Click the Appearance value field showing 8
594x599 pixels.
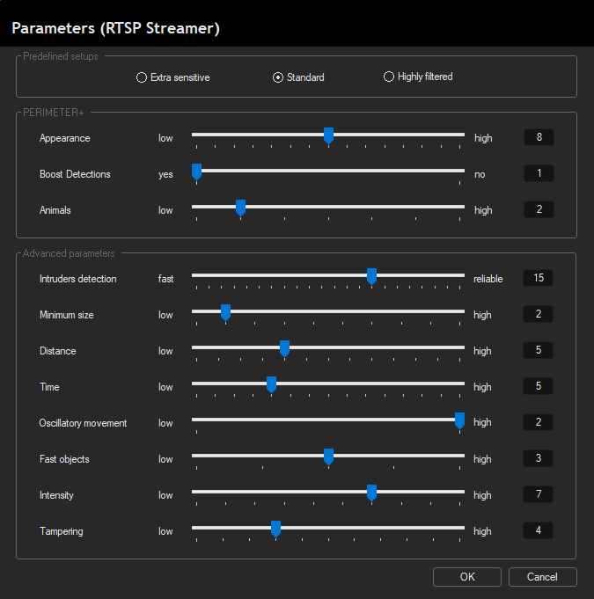pyautogui.click(x=539, y=137)
